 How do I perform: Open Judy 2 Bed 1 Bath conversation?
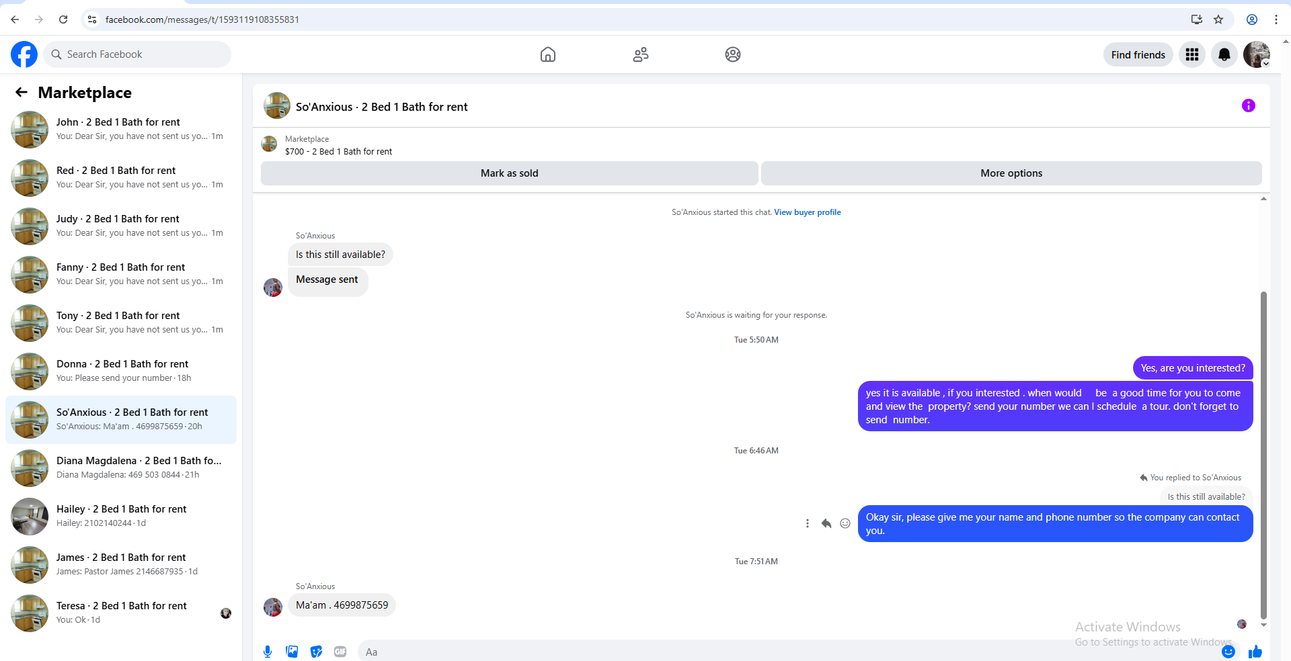pos(121,226)
